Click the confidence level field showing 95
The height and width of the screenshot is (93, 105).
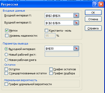50,36
